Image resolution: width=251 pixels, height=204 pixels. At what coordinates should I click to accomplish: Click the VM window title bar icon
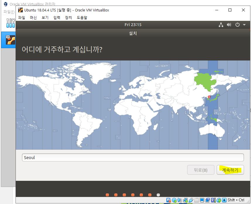click(20, 10)
